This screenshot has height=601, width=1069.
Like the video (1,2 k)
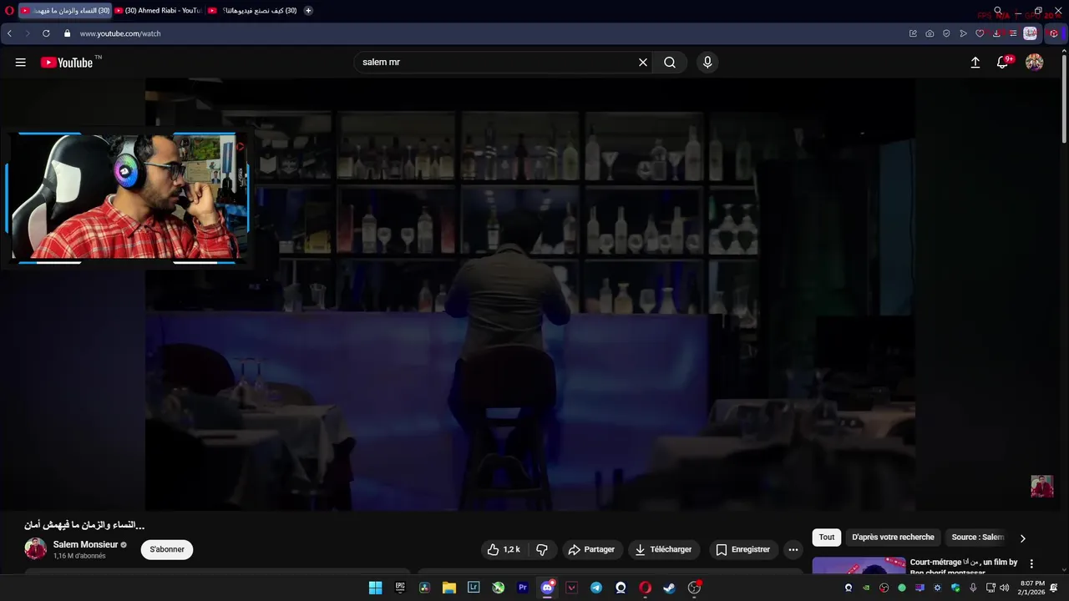(504, 549)
